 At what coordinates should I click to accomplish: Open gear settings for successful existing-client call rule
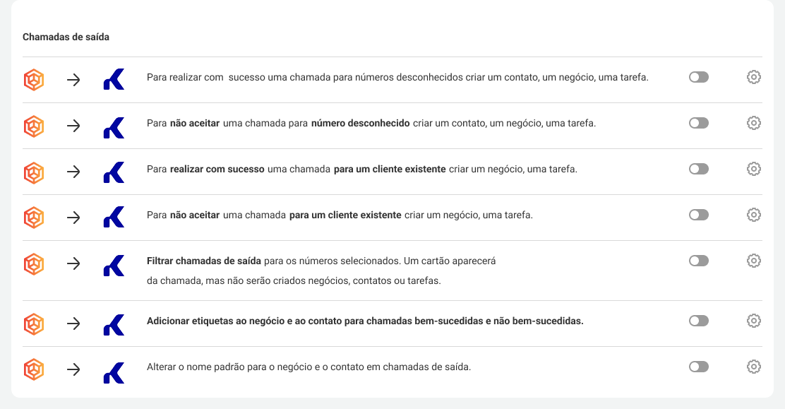753,169
